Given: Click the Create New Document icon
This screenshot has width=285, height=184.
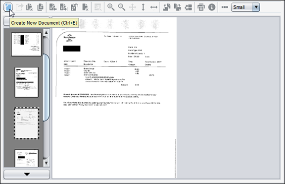Looking at the screenshot, I should [x=8, y=7].
